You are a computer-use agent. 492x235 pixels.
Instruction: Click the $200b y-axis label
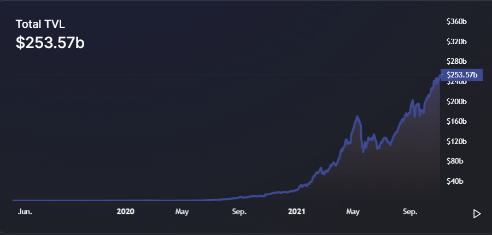tap(456, 101)
